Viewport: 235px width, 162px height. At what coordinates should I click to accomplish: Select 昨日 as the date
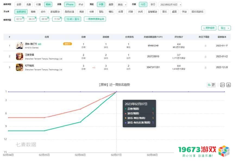153,4
